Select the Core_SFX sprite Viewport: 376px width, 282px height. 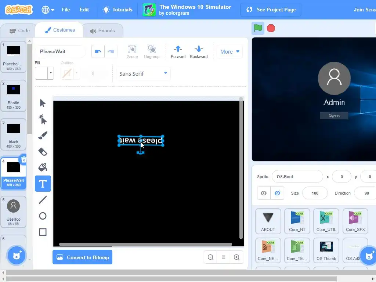(355, 221)
